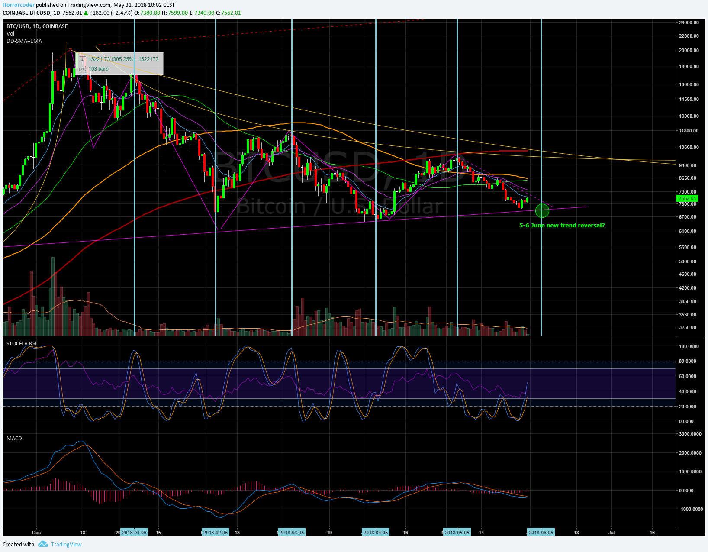Click the '+182.00 (+2.47%)' change value
This screenshot has height=552, width=708.
tap(110, 13)
